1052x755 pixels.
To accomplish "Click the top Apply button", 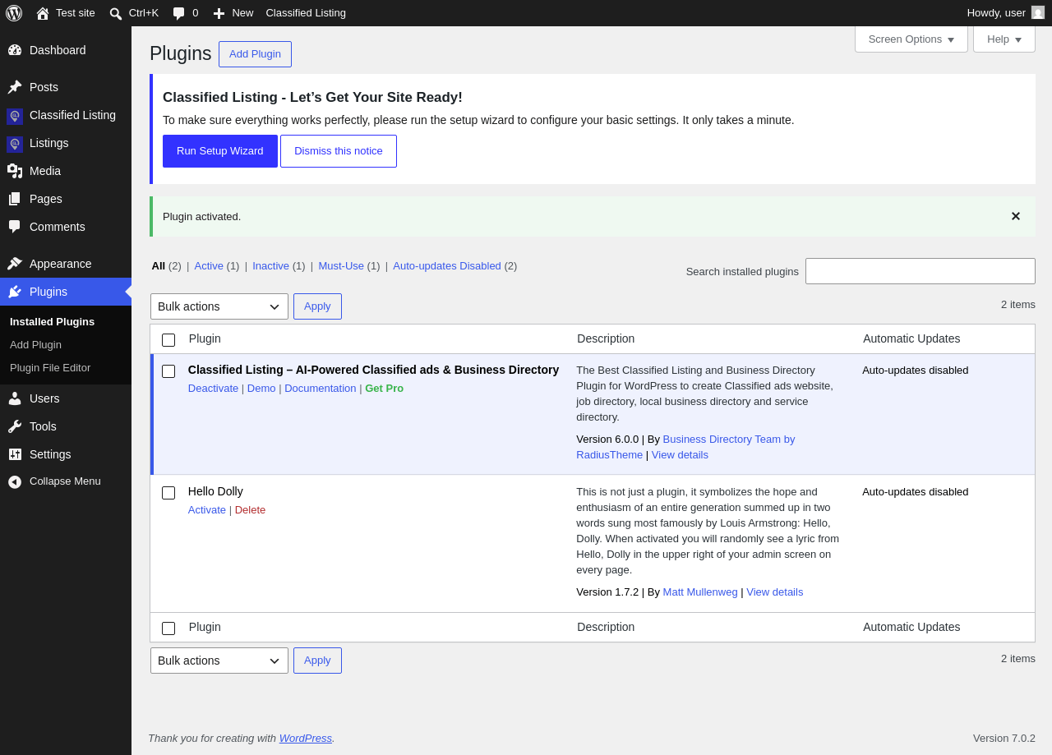I will tap(317, 306).
